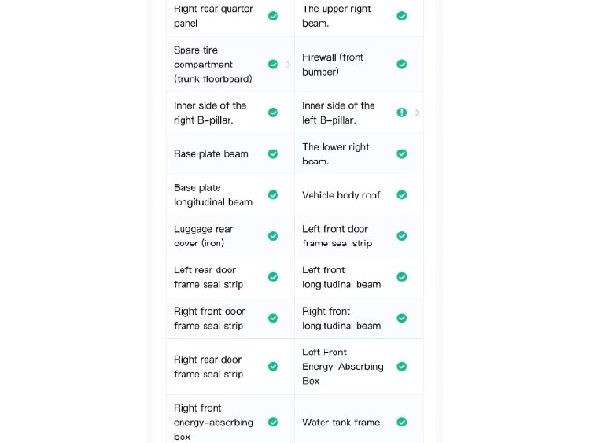Screen dimensions: 590x443
Task: Click the check for Left Front Energy Absorbing Box
Action: [402, 366]
